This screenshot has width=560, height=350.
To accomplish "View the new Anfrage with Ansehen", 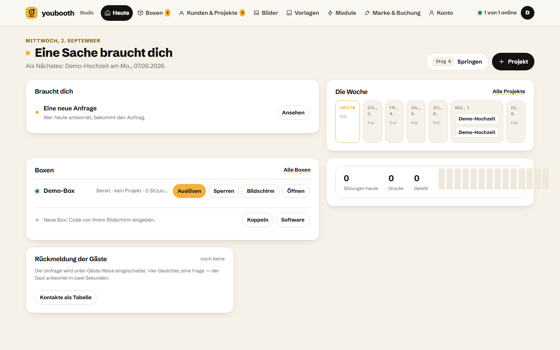I will pyautogui.click(x=293, y=113).
